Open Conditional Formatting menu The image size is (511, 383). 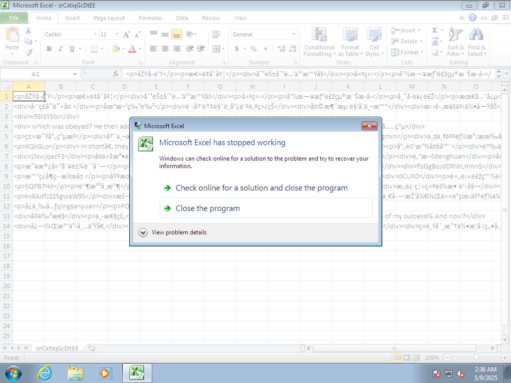[319, 42]
